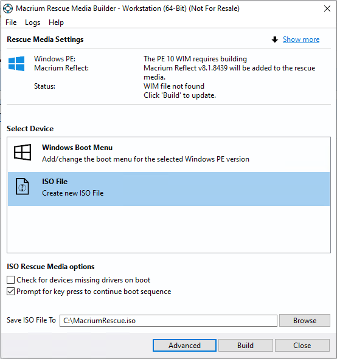Click the Macrium lifebuoy icon in title bar
This screenshot has width=337, height=359.
click(x=8, y=9)
